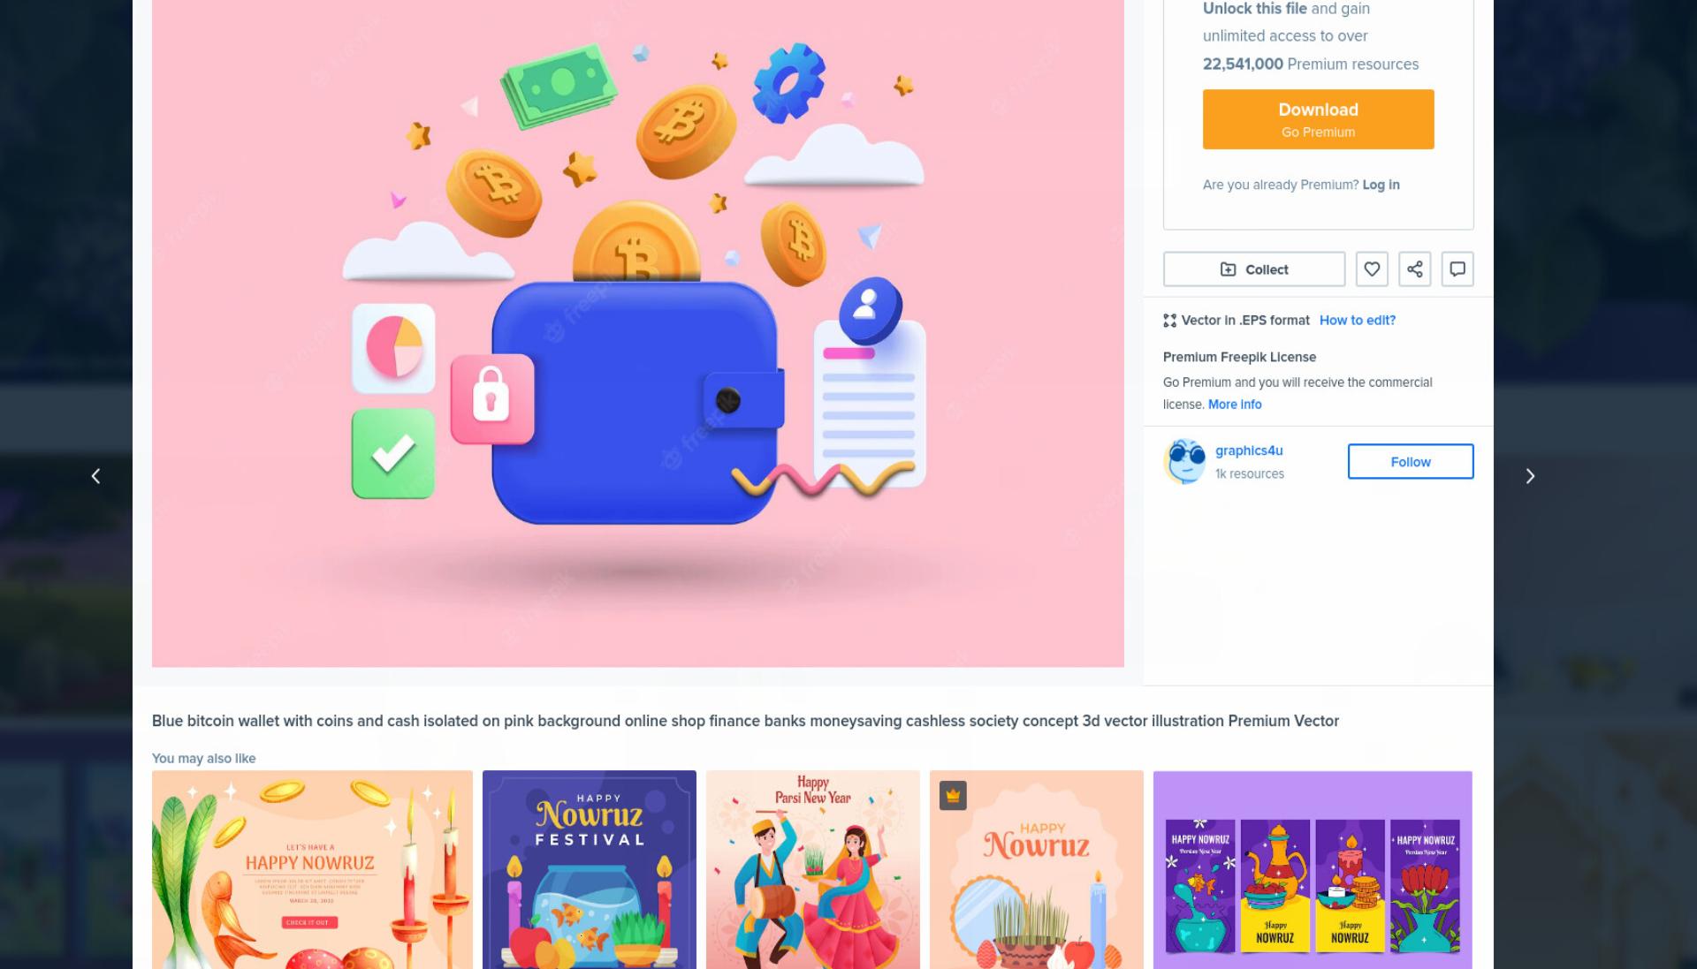The image size is (1697, 969).
Task: Click the Collect button
Action: pyautogui.click(x=1254, y=269)
